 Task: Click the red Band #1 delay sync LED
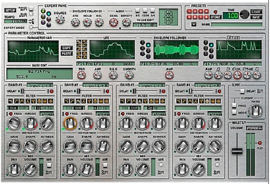tap(52, 91)
